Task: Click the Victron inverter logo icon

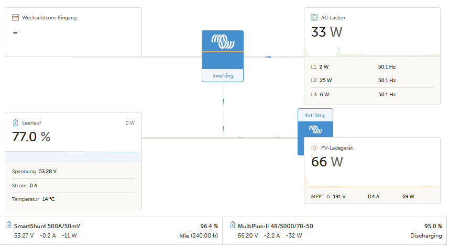Action: (x=223, y=41)
